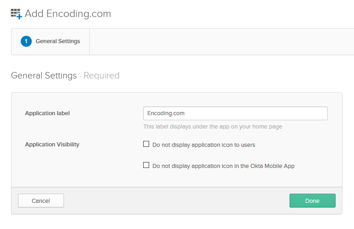Click the add application grid icon

click(x=16, y=14)
